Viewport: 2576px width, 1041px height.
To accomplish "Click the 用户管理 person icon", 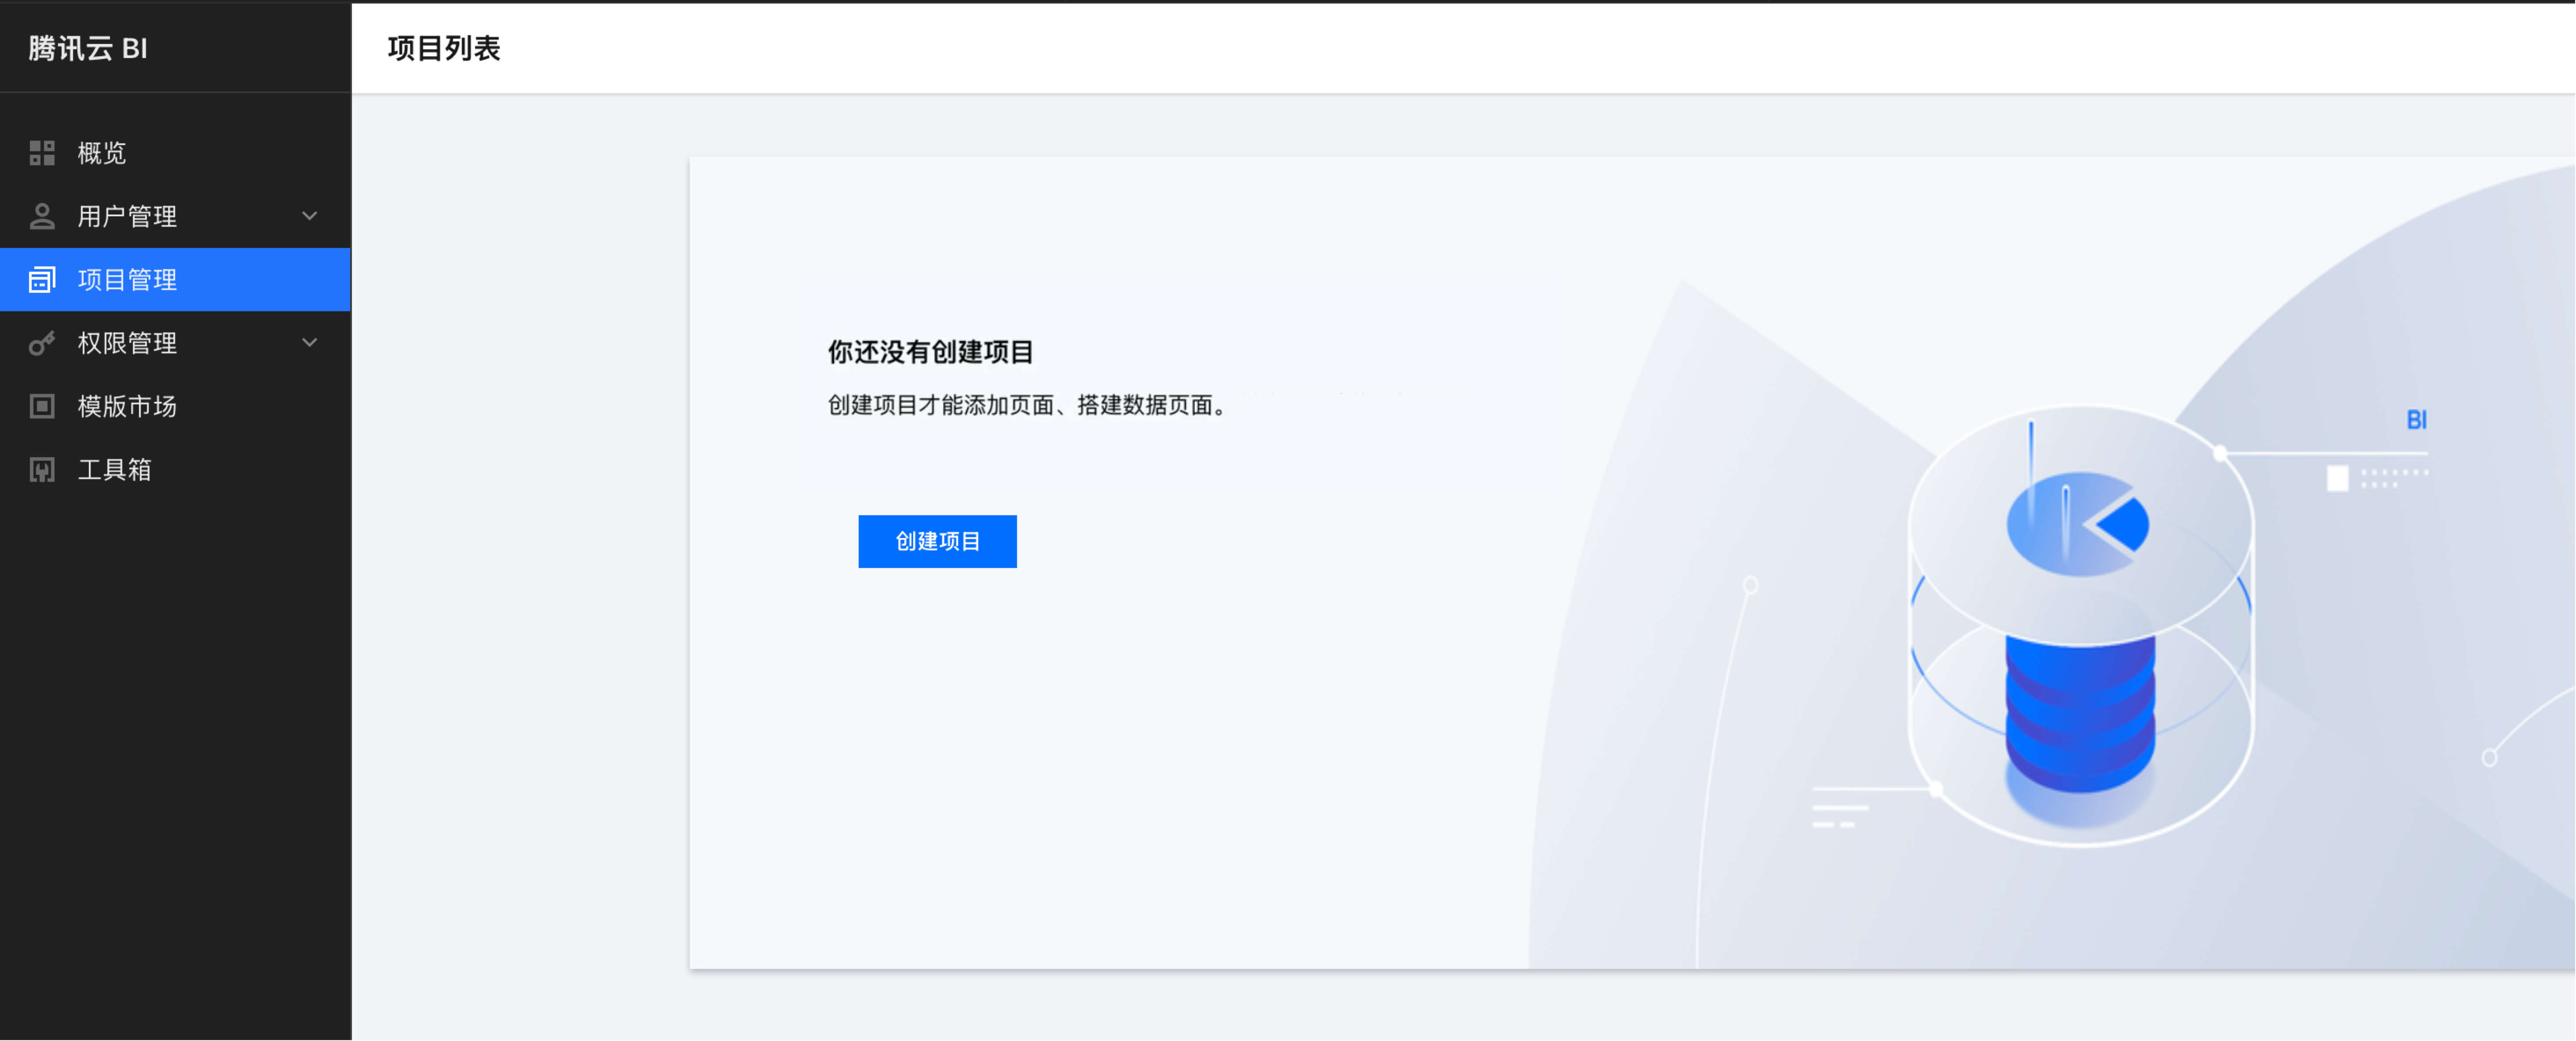I will 42,216.
